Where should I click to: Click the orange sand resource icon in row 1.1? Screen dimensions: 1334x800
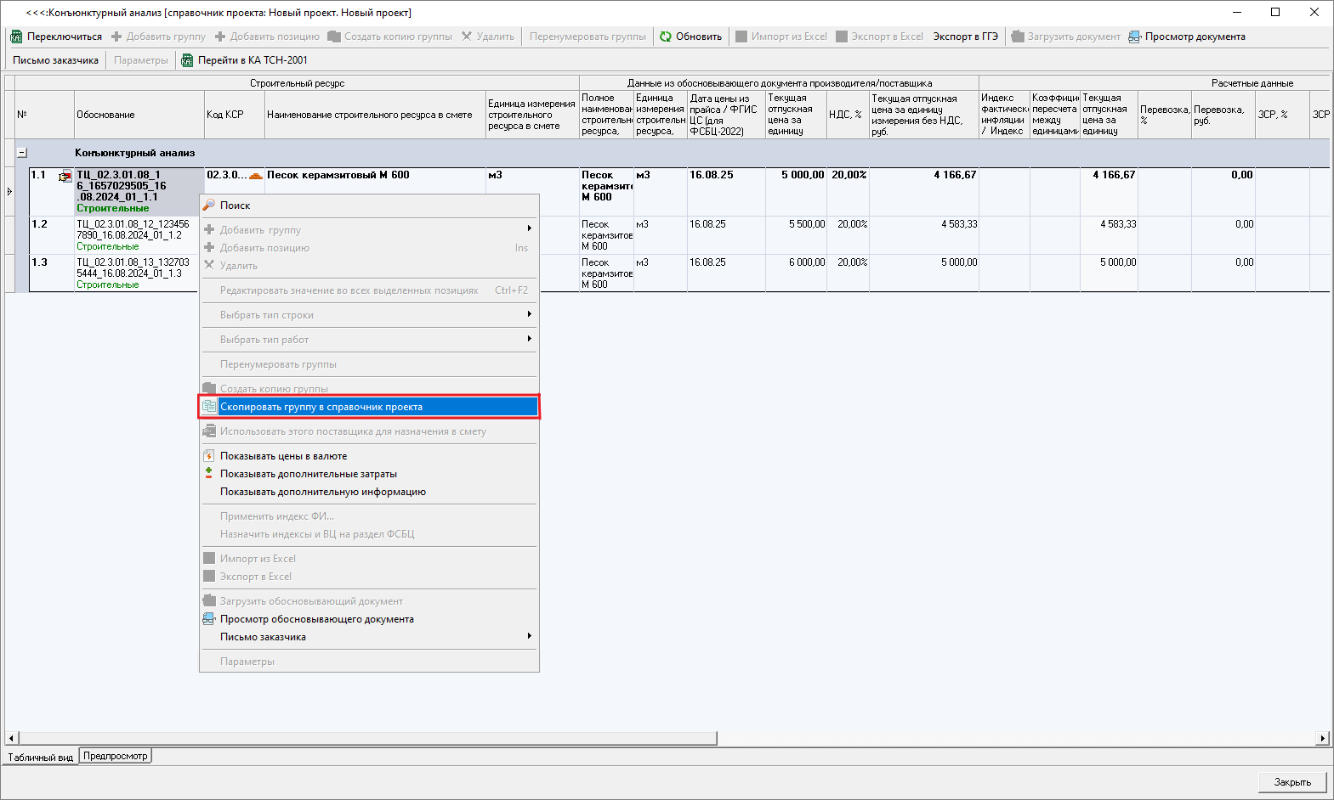coord(256,176)
